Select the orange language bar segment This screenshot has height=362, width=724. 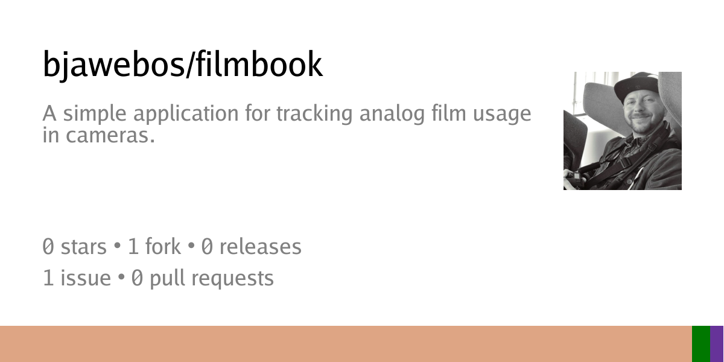346,344
